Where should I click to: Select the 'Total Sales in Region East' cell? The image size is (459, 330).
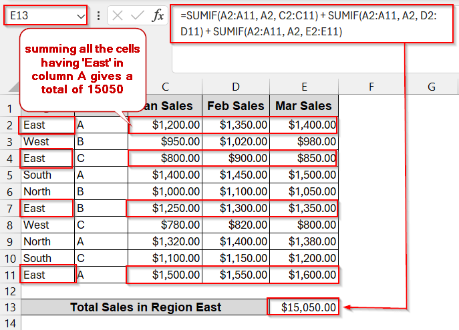click(145, 307)
